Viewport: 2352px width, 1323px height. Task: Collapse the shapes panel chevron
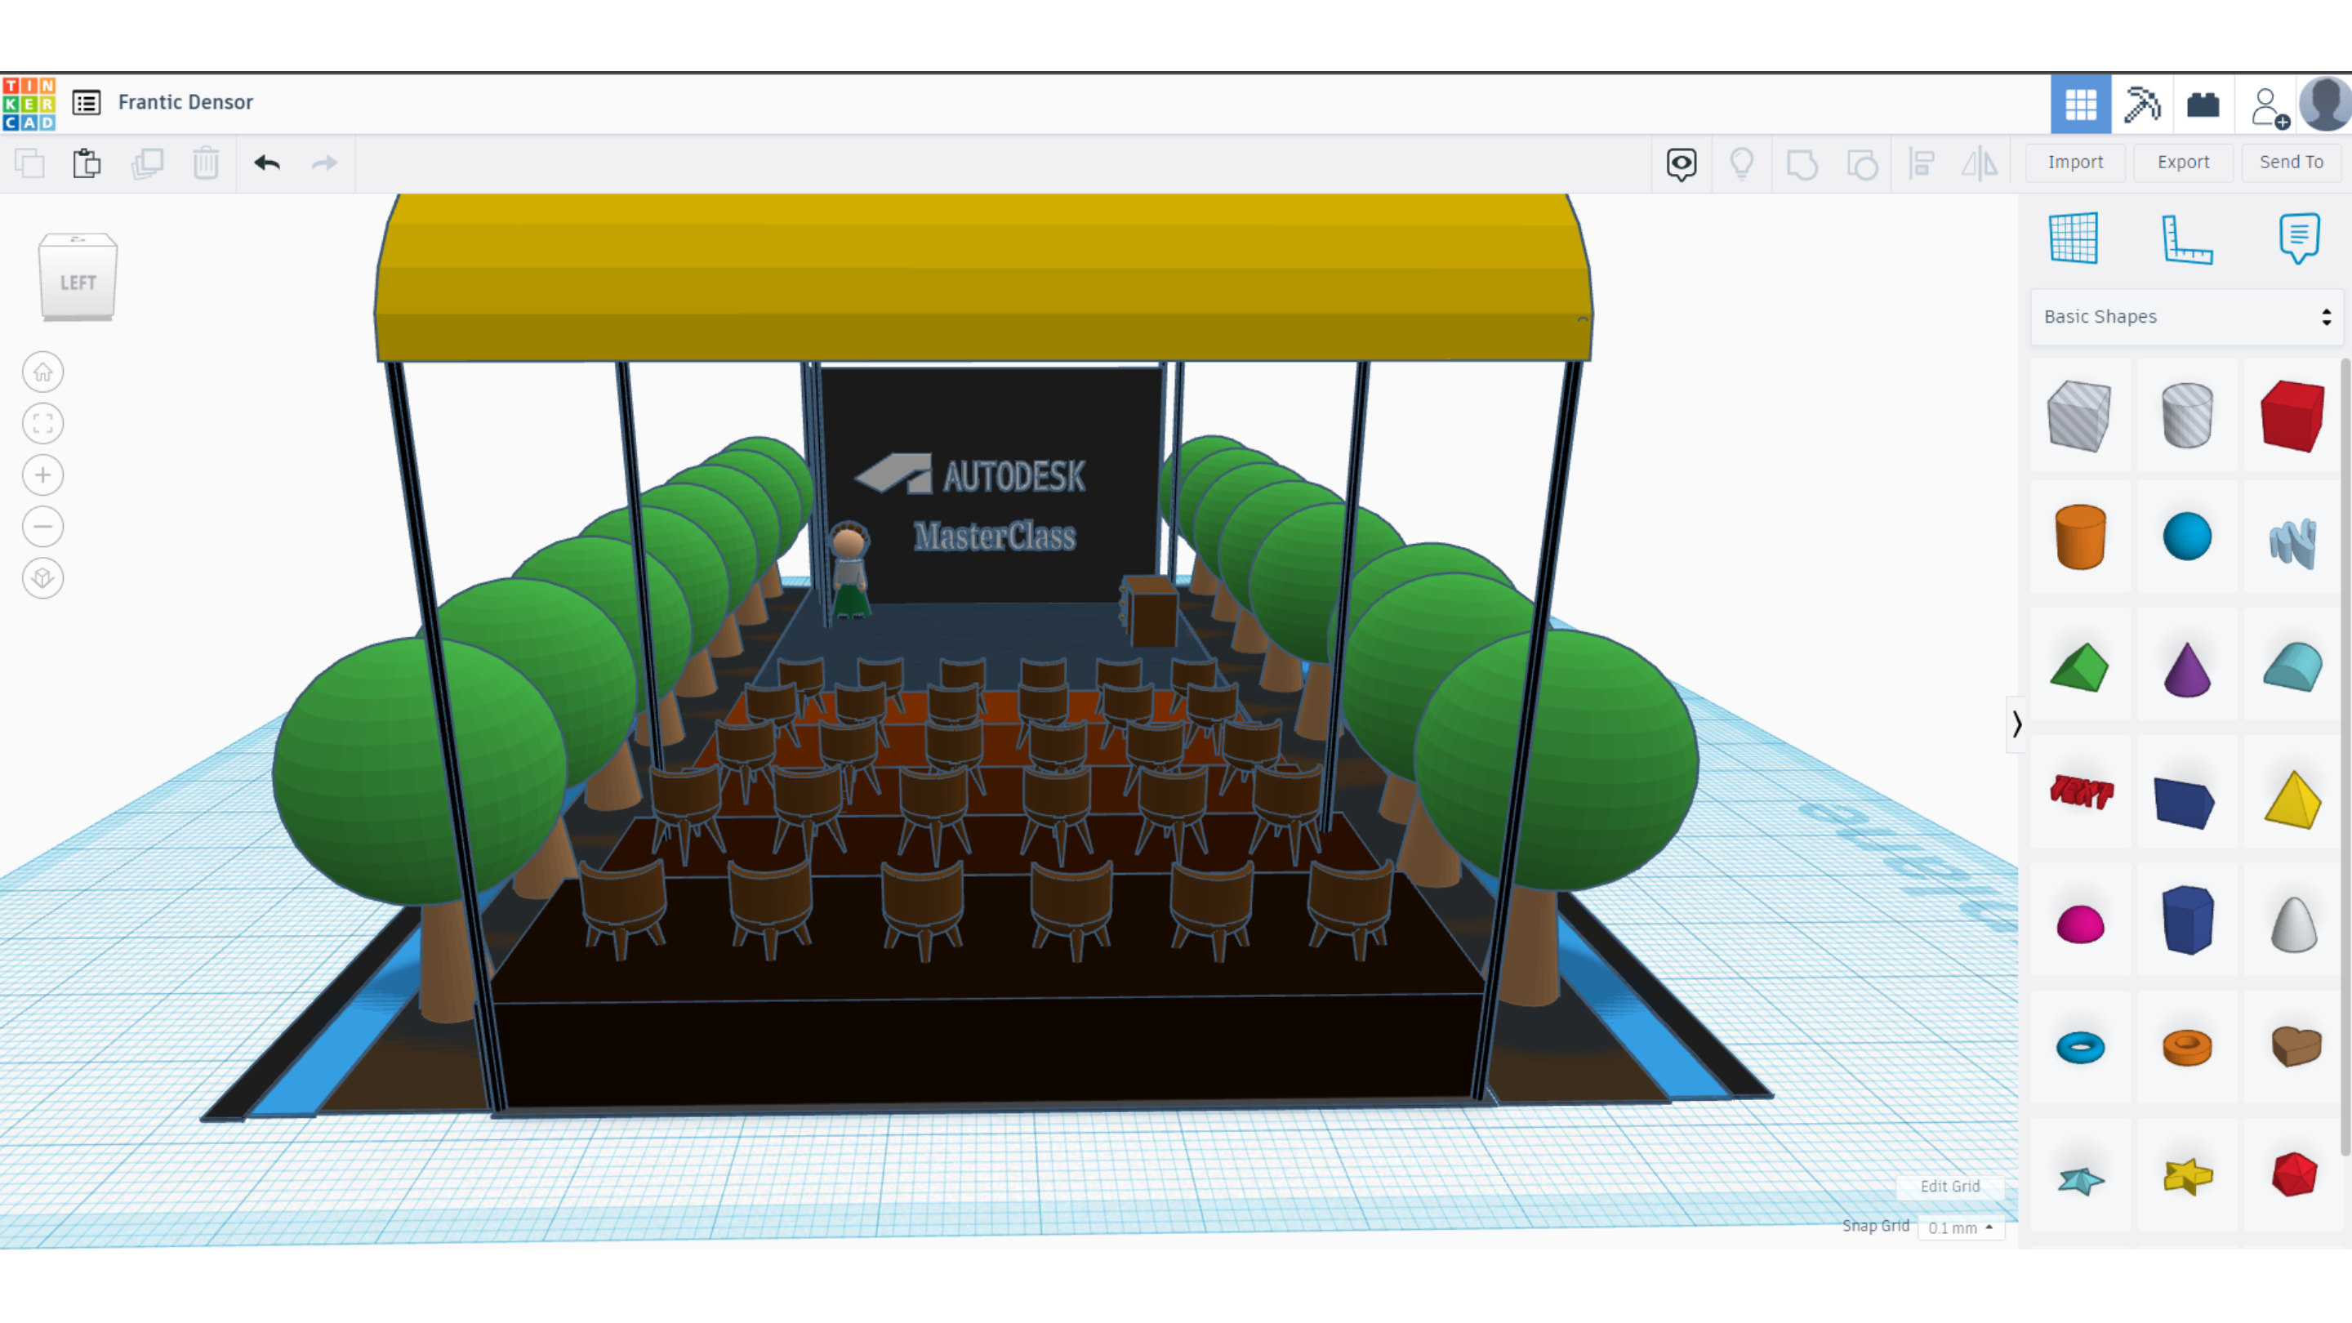tap(2016, 724)
